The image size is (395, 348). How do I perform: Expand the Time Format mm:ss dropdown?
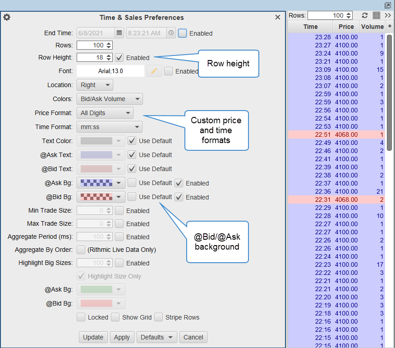tap(110, 127)
